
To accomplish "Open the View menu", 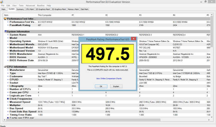I will [14, 6].
